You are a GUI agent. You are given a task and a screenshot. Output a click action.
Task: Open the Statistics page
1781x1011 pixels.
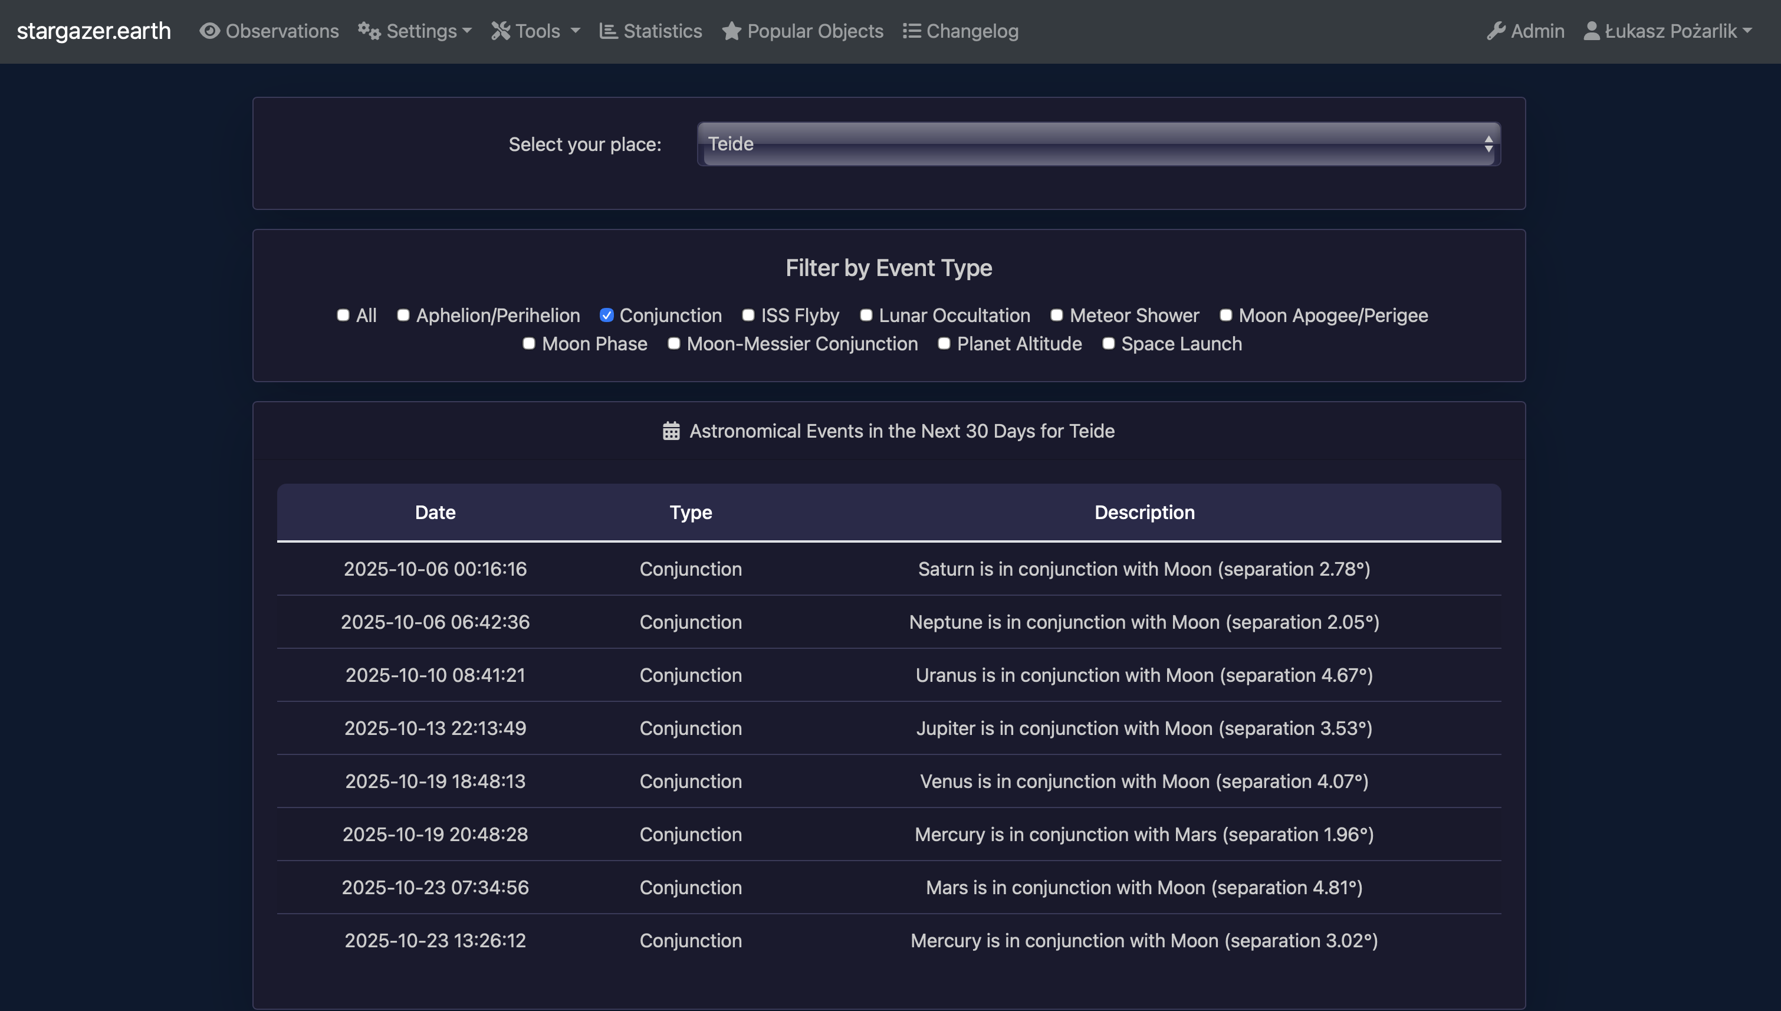(662, 31)
